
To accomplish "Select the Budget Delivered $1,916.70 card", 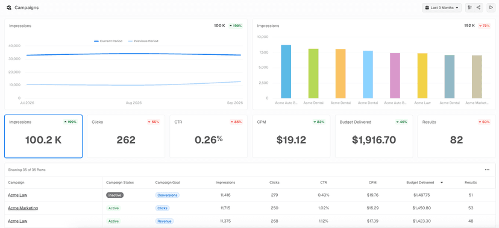I will pos(374,136).
